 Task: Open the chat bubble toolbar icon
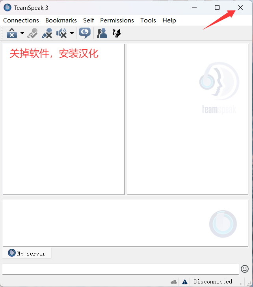point(84,33)
